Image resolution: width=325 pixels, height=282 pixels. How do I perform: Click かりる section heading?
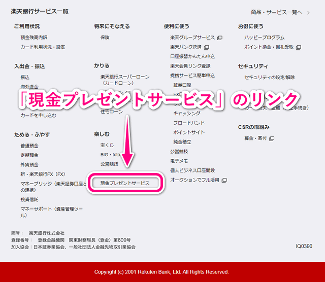tap(102, 66)
